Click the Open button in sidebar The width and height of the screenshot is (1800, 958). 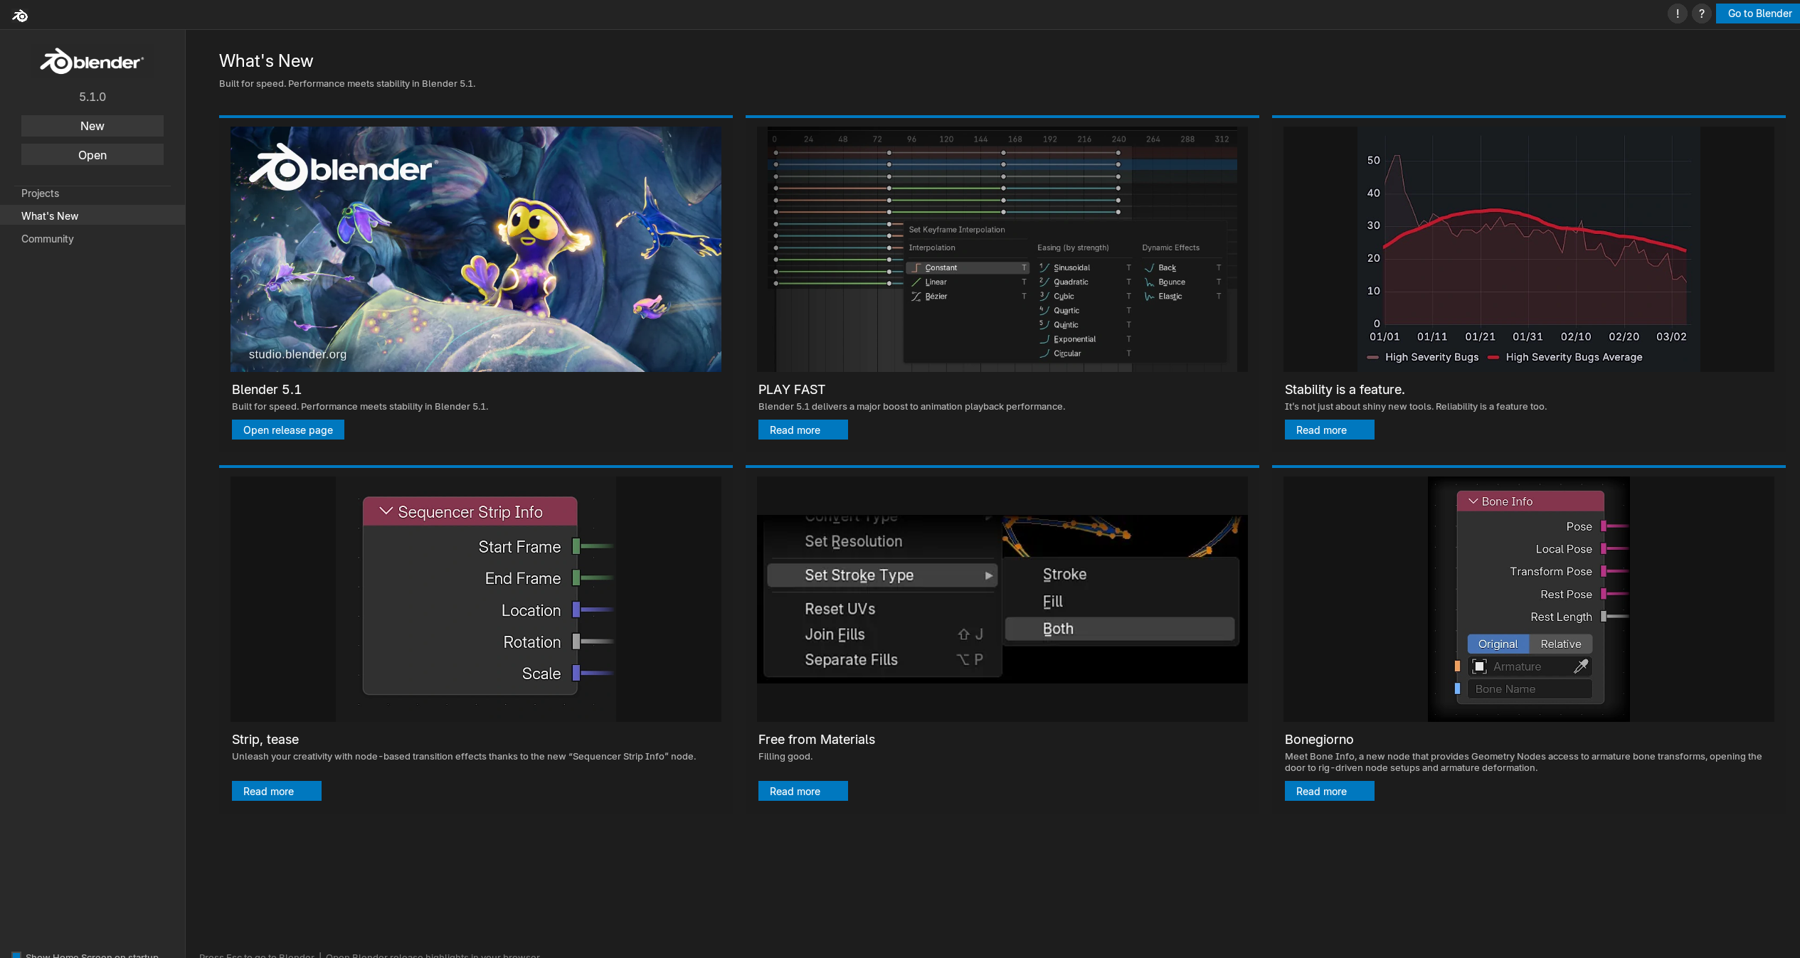click(92, 155)
